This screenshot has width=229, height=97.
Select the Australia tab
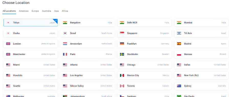(47, 11)
